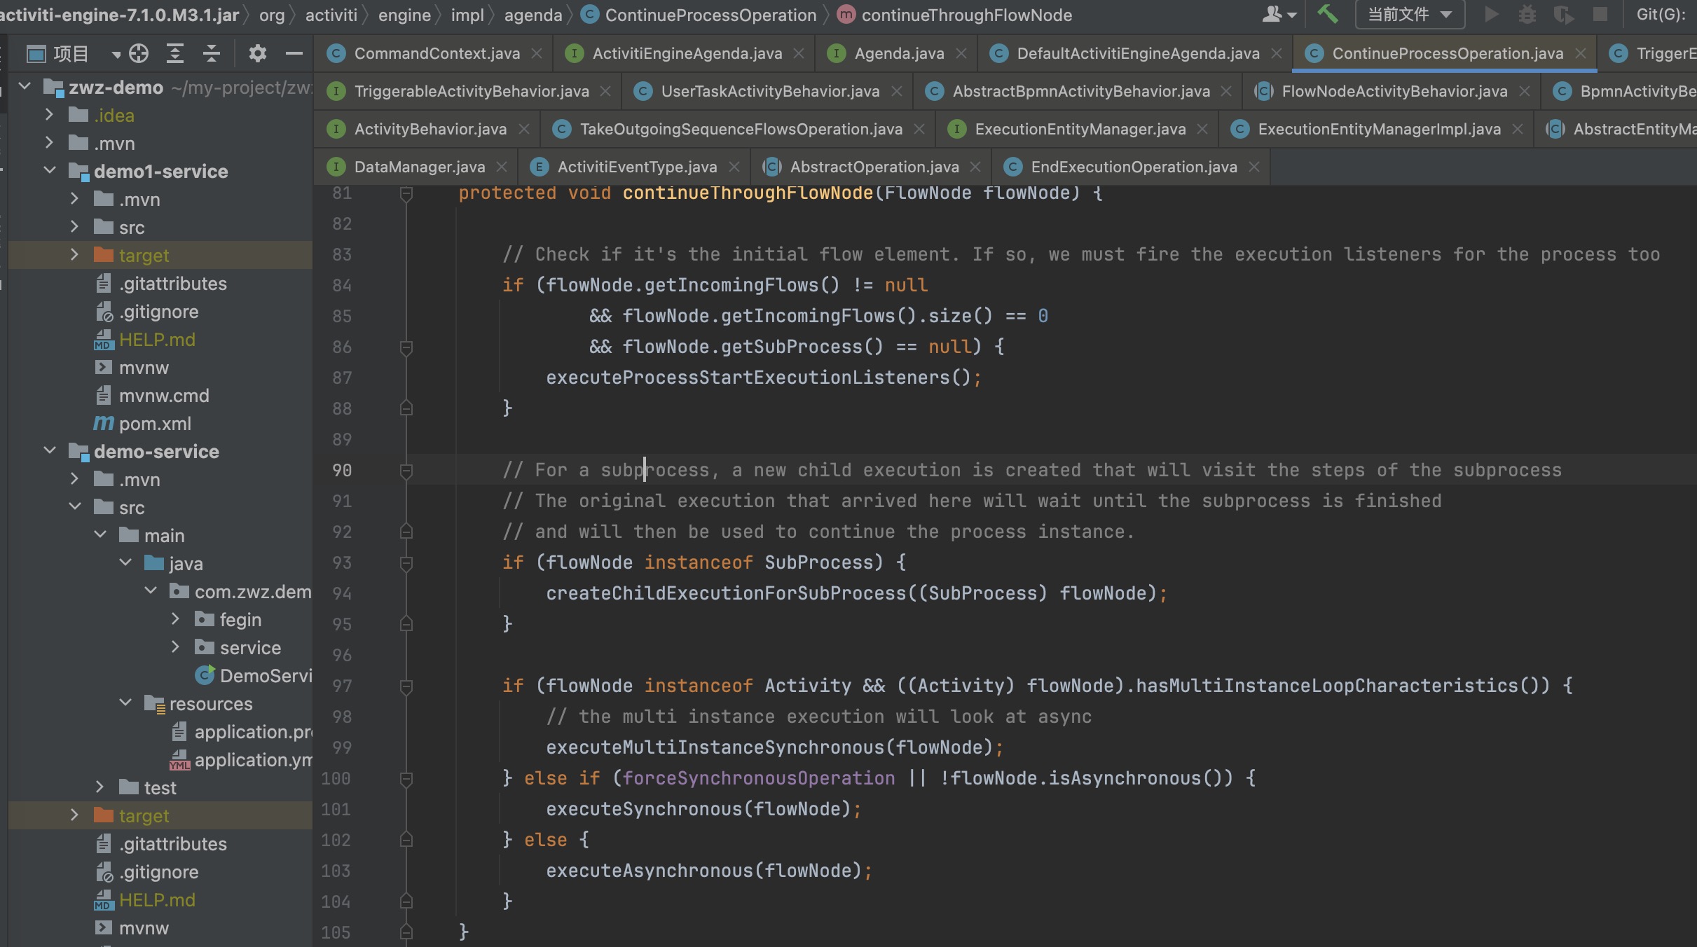Click the Debug bug icon

(1527, 14)
